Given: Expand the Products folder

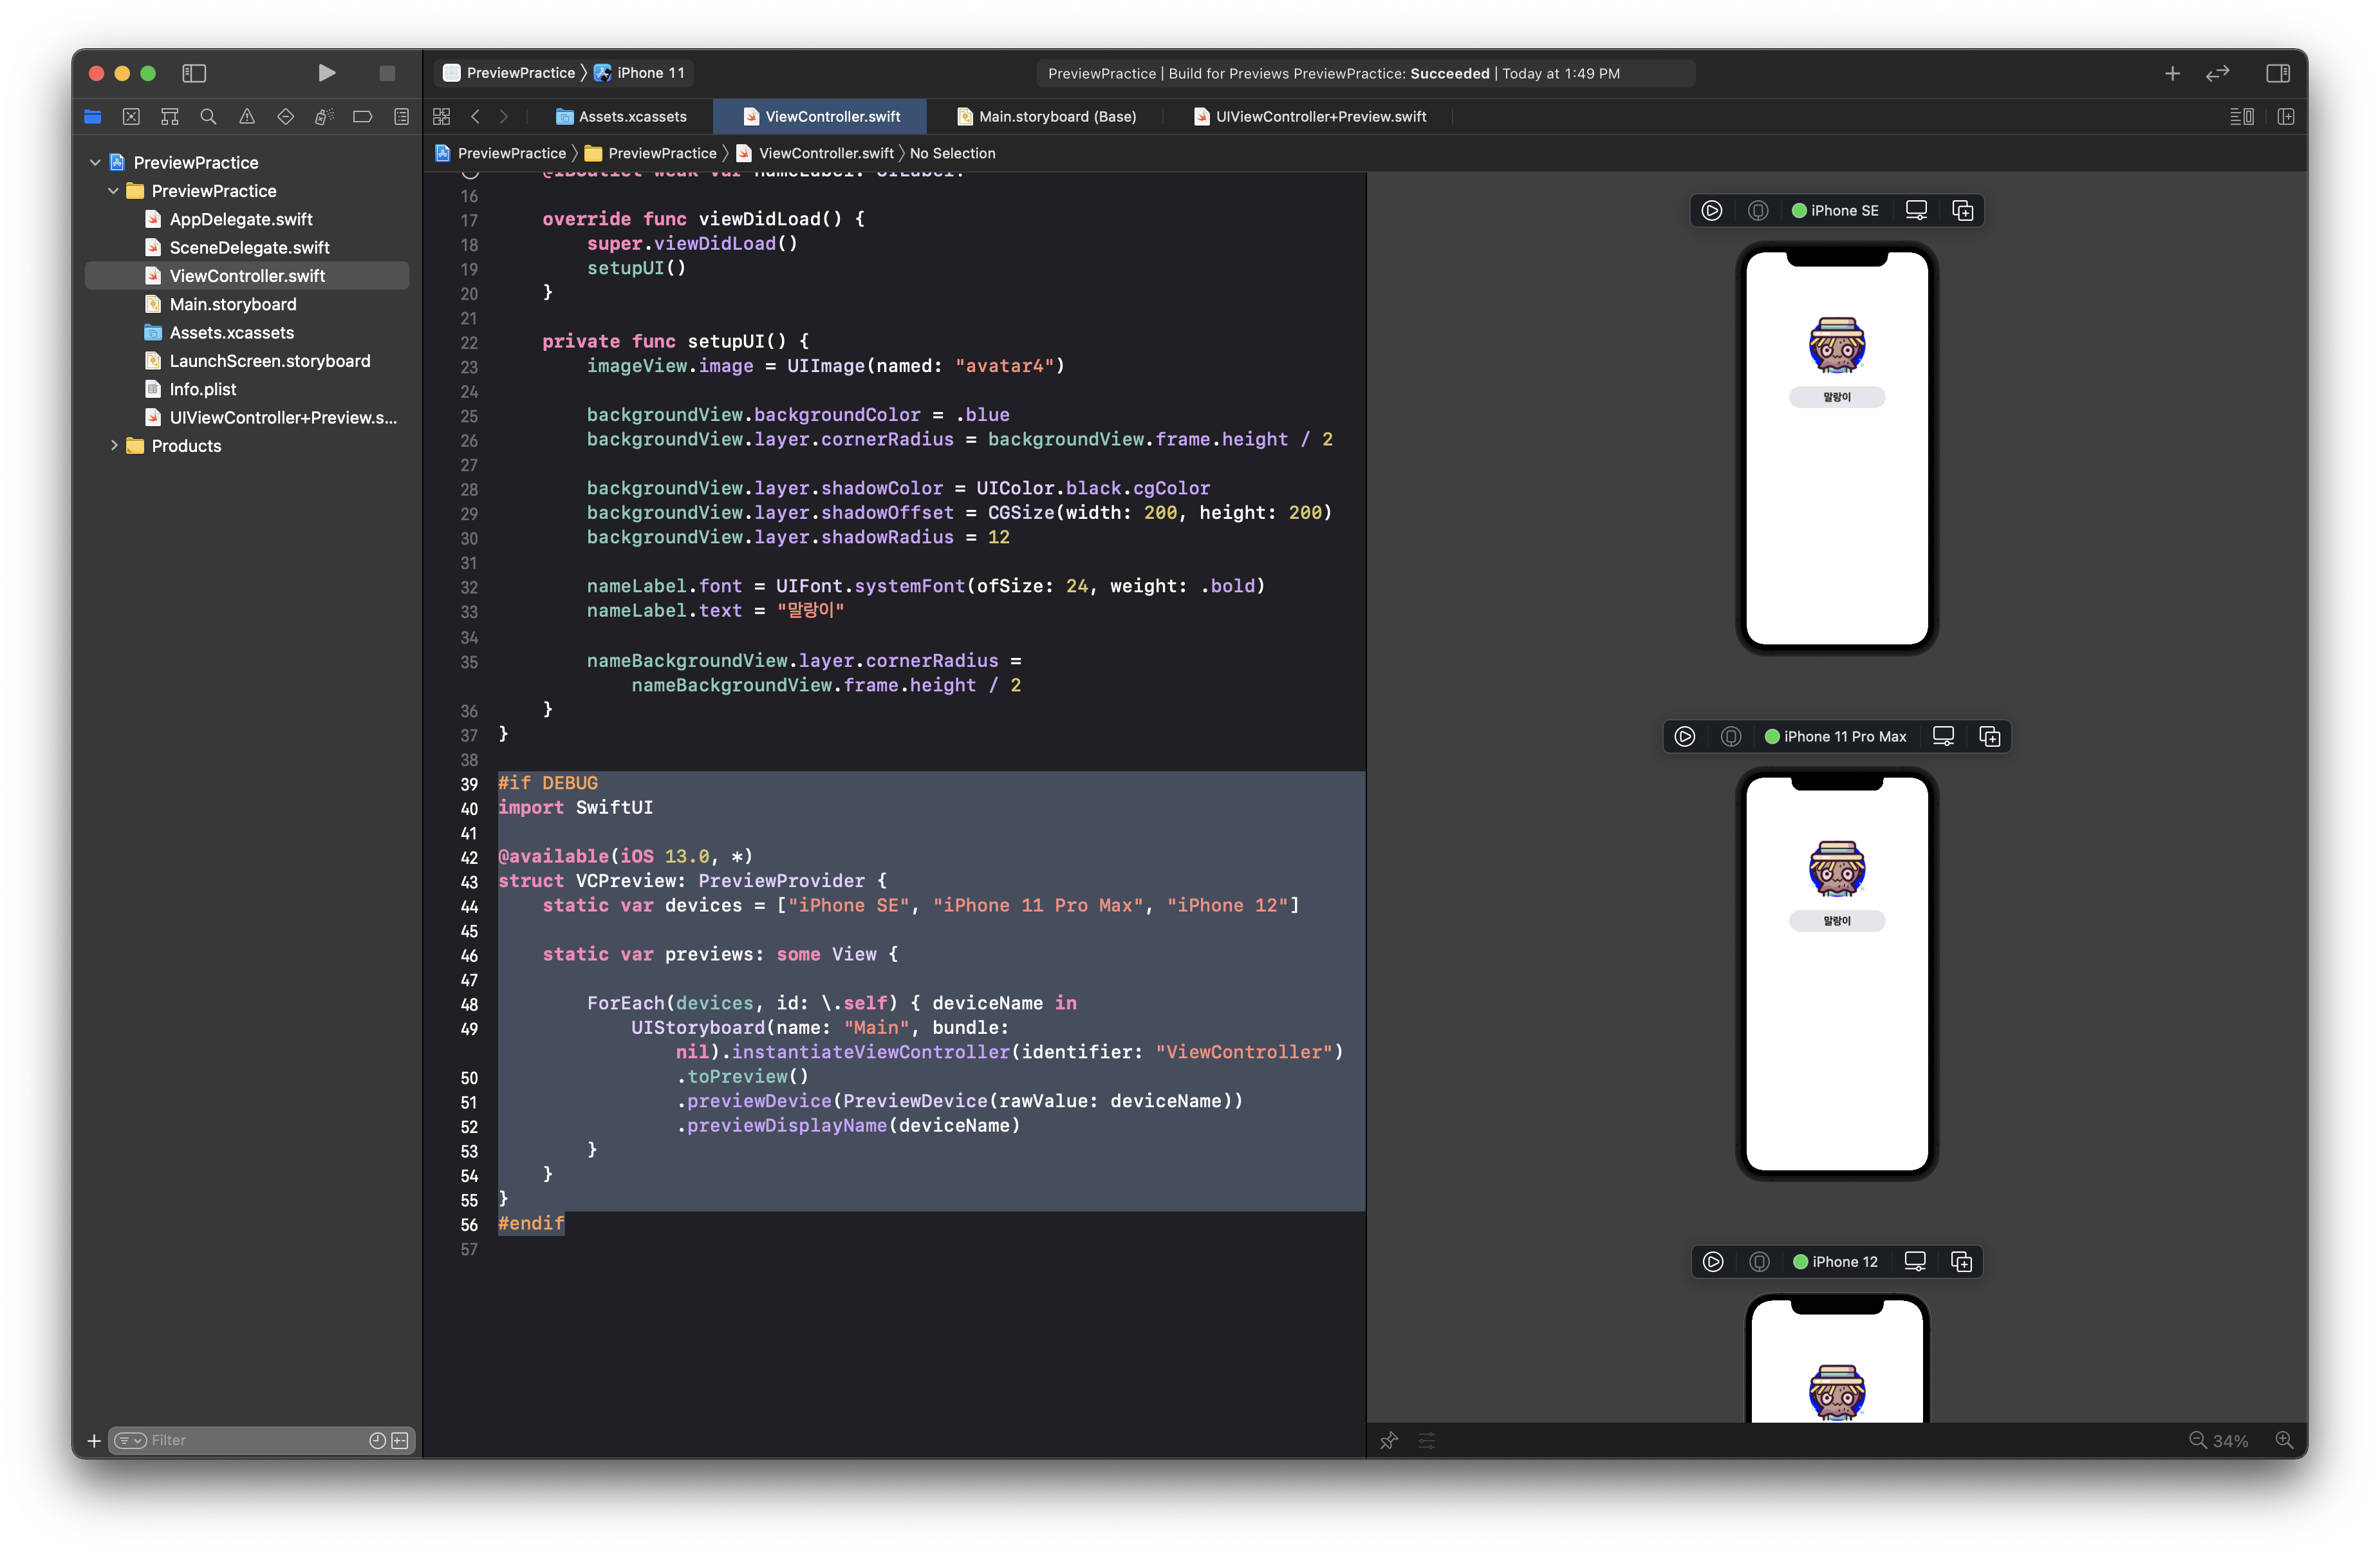Looking at the screenshot, I should 114,446.
